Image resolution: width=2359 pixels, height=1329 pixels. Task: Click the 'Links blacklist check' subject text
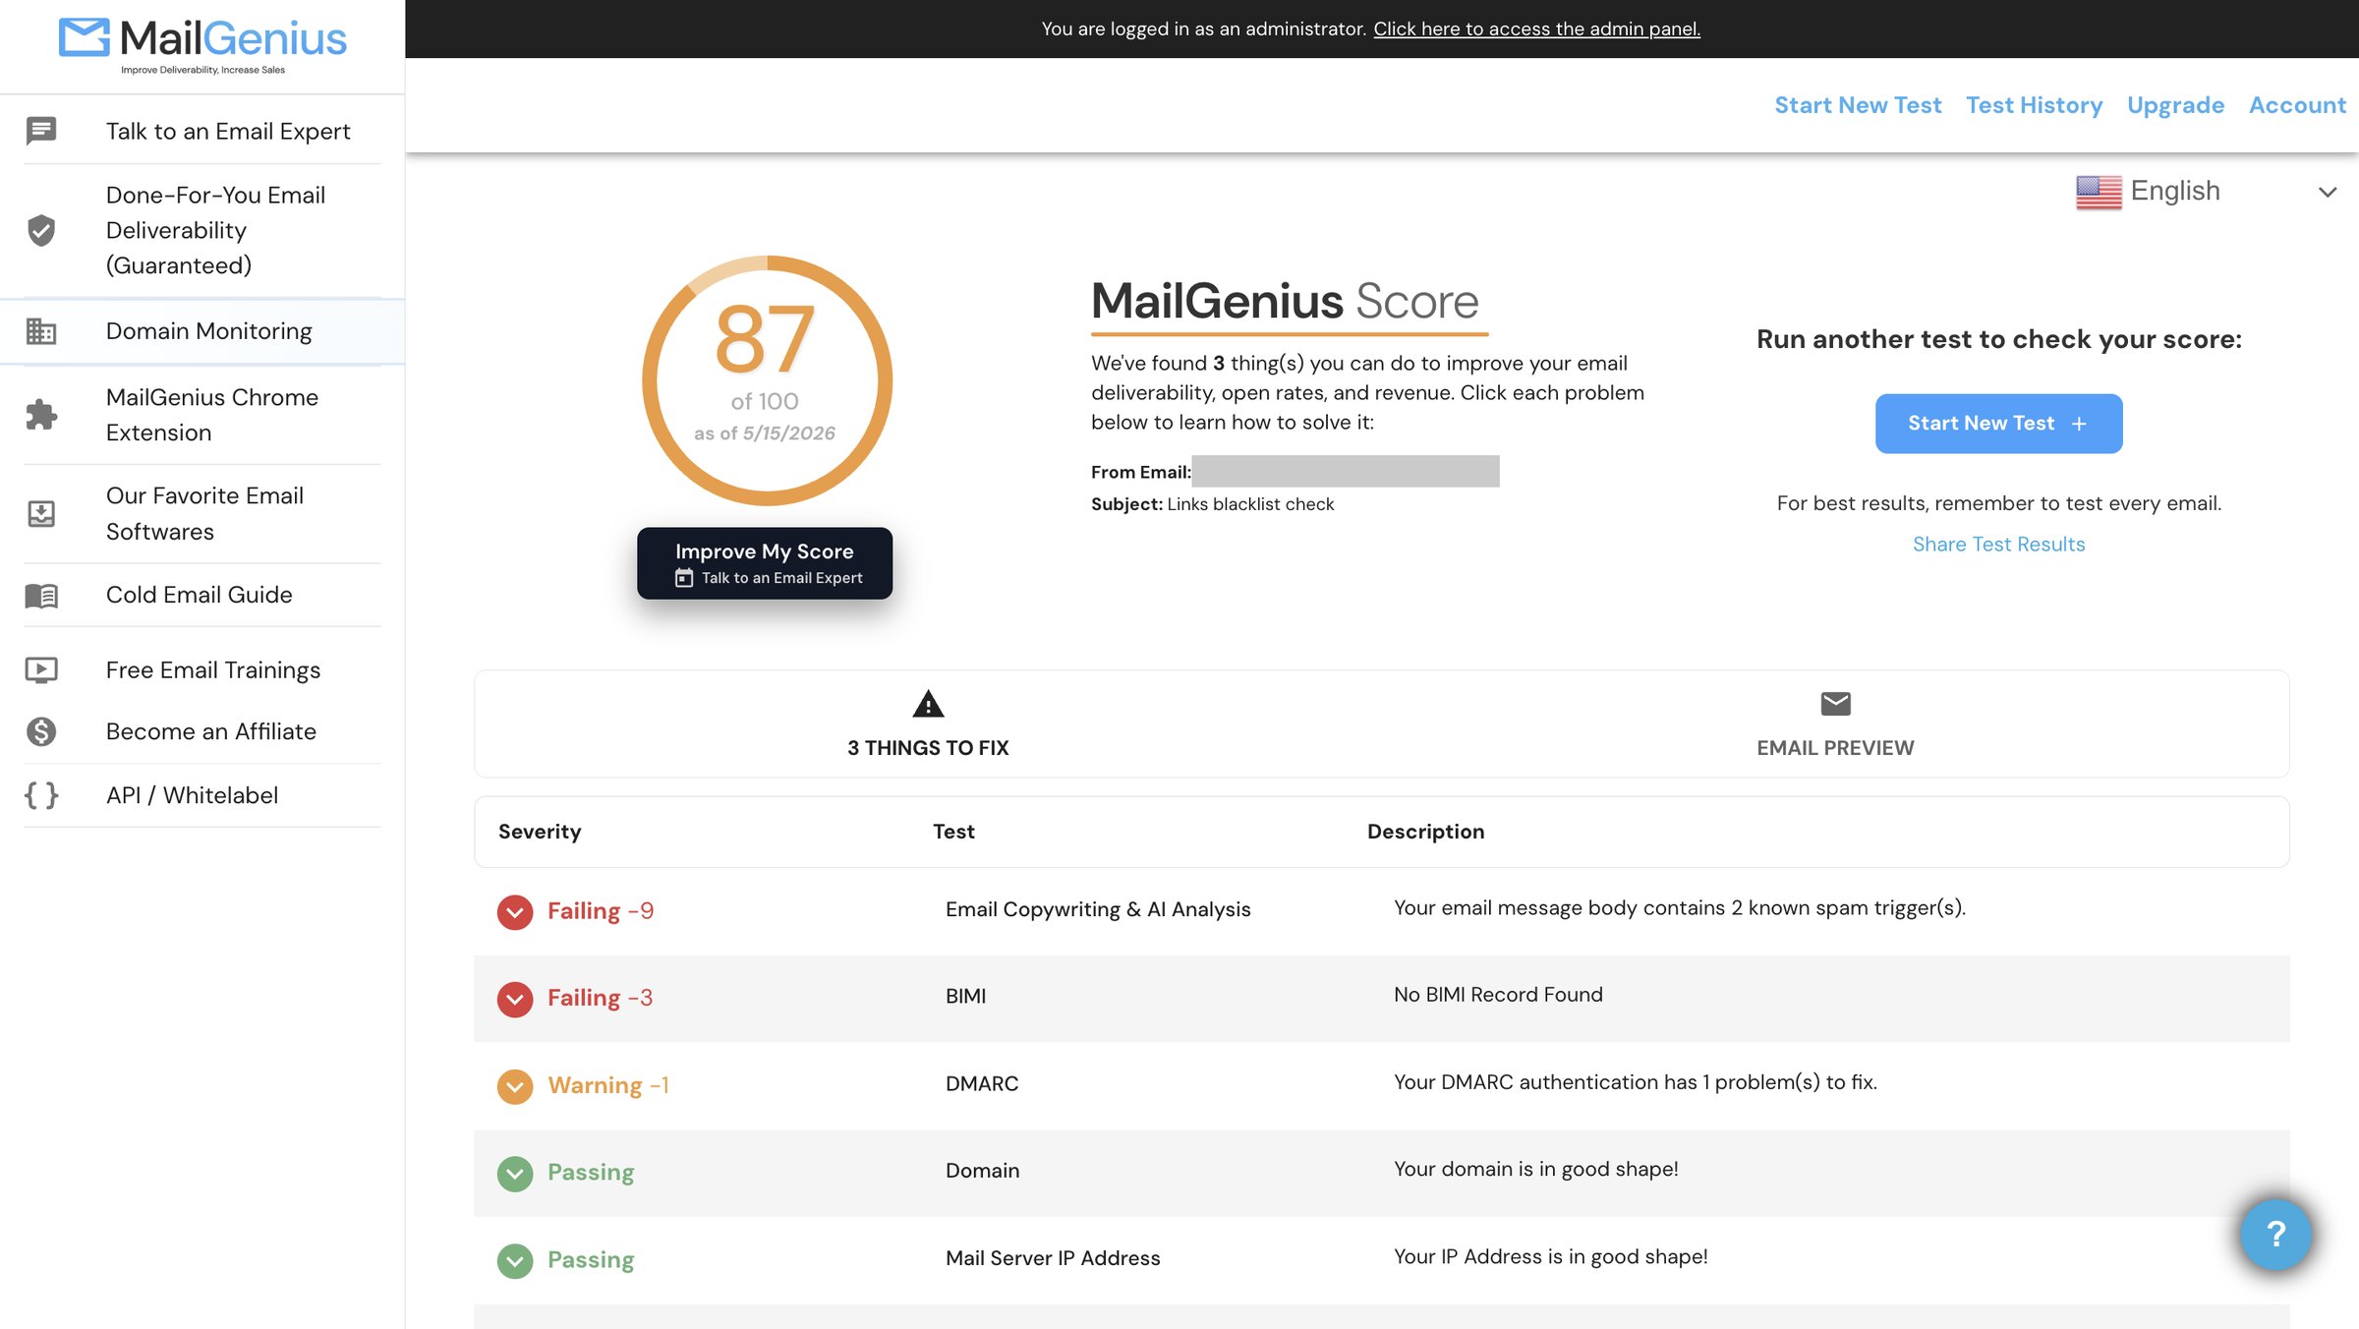click(1250, 504)
